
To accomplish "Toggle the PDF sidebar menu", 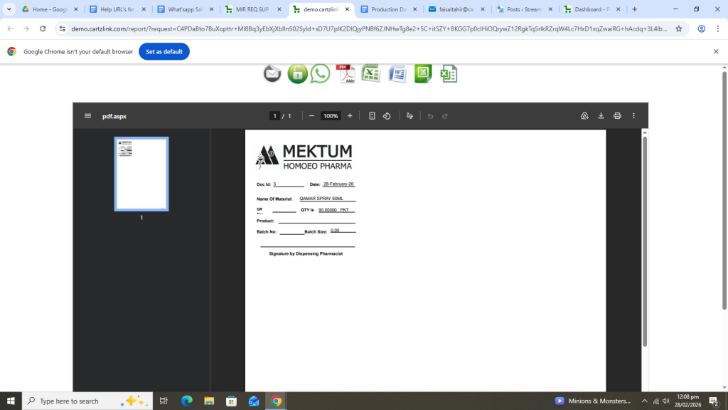I will click(x=87, y=116).
